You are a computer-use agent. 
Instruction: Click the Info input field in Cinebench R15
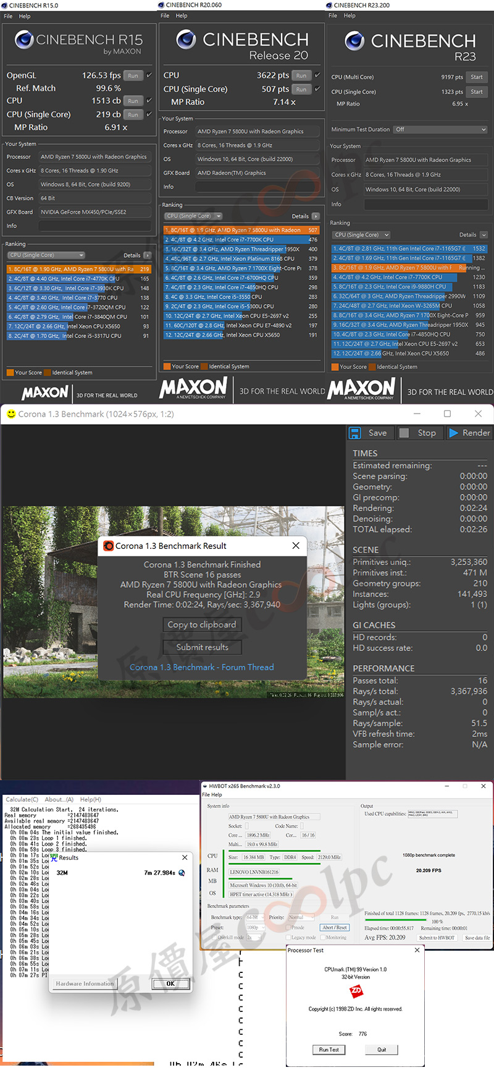click(x=95, y=226)
